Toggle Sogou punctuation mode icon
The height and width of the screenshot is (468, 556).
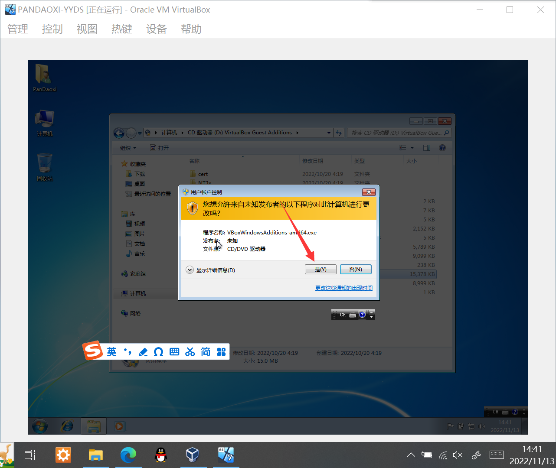click(x=128, y=352)
